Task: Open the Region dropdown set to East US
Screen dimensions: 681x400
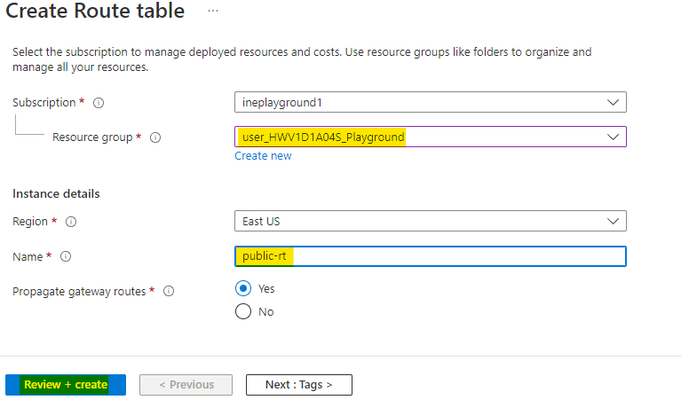Action: [x=430, y=221]
